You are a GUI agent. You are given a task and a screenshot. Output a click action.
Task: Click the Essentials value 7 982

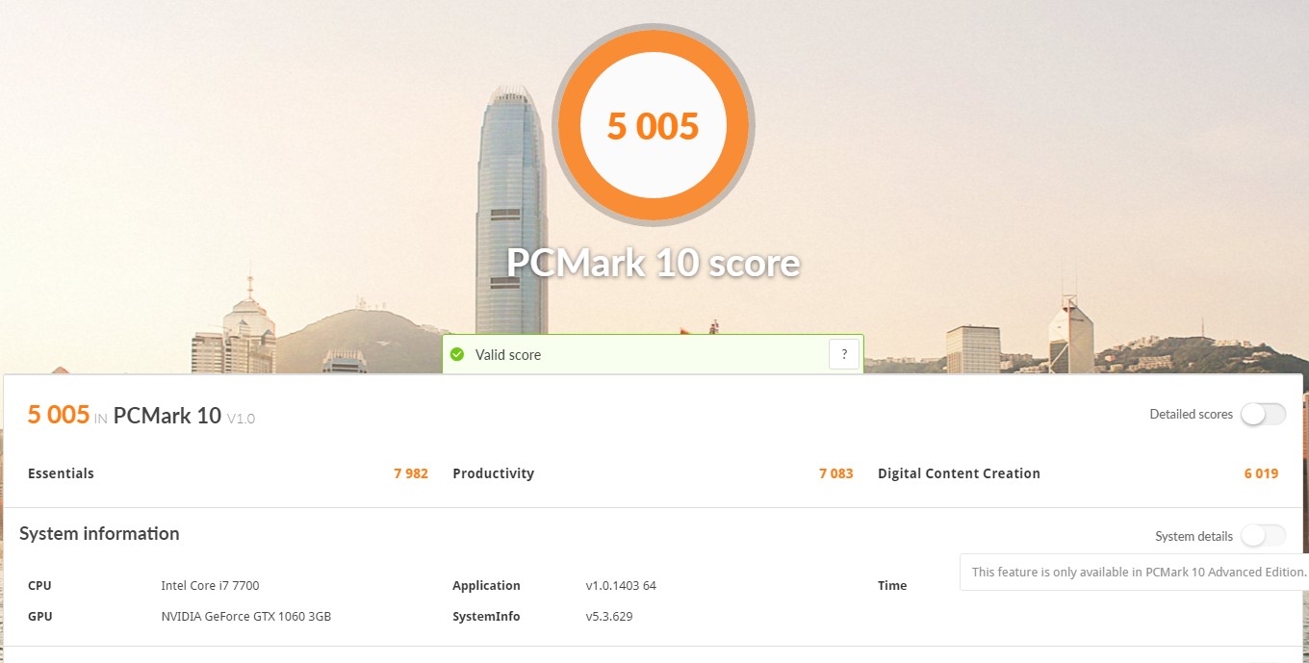pos(411,473)
